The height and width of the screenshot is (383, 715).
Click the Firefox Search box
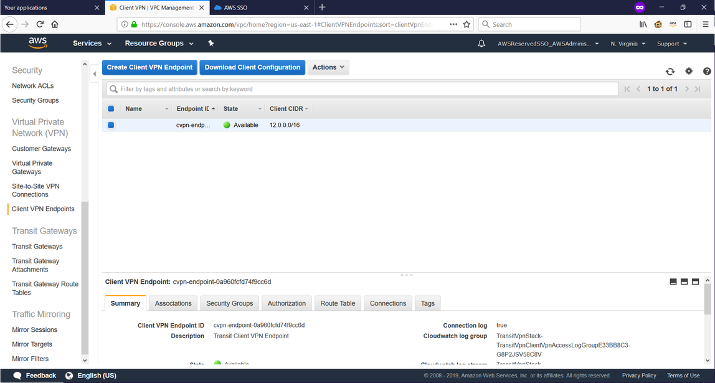(x=529, y=25)
